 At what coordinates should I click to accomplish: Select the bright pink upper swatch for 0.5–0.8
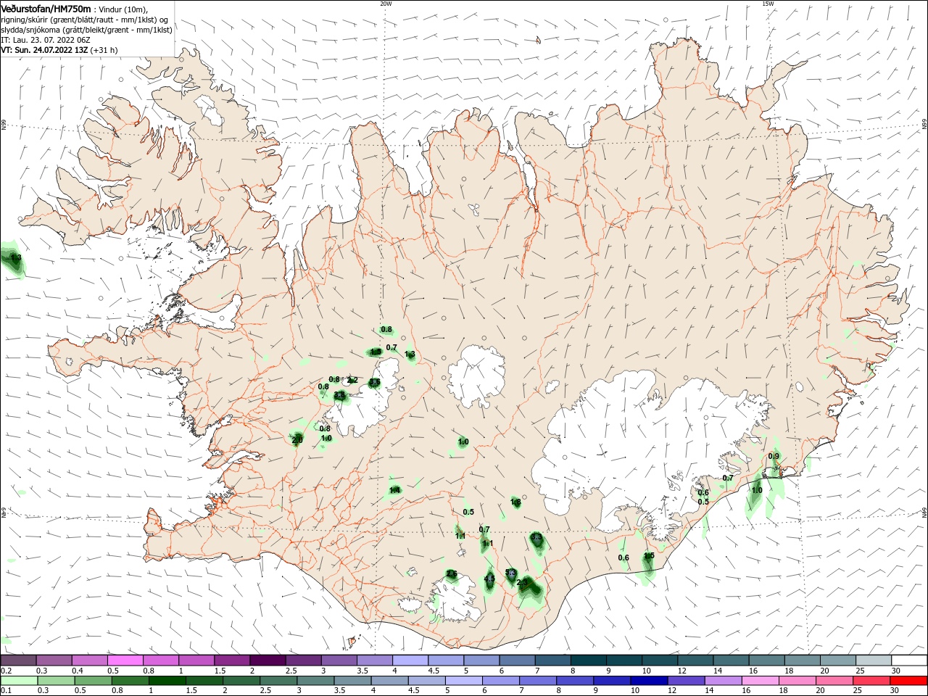(x=125, y=660)
